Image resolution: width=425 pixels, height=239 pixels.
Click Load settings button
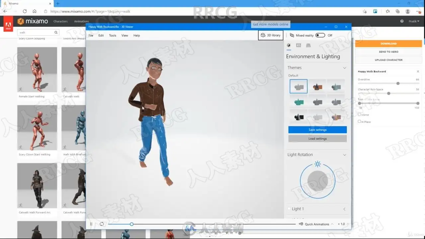(x=317, y=139)
